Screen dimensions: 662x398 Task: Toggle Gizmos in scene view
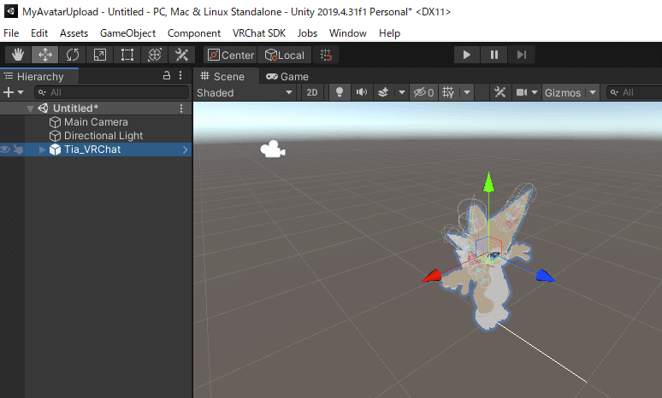point(563,93)
